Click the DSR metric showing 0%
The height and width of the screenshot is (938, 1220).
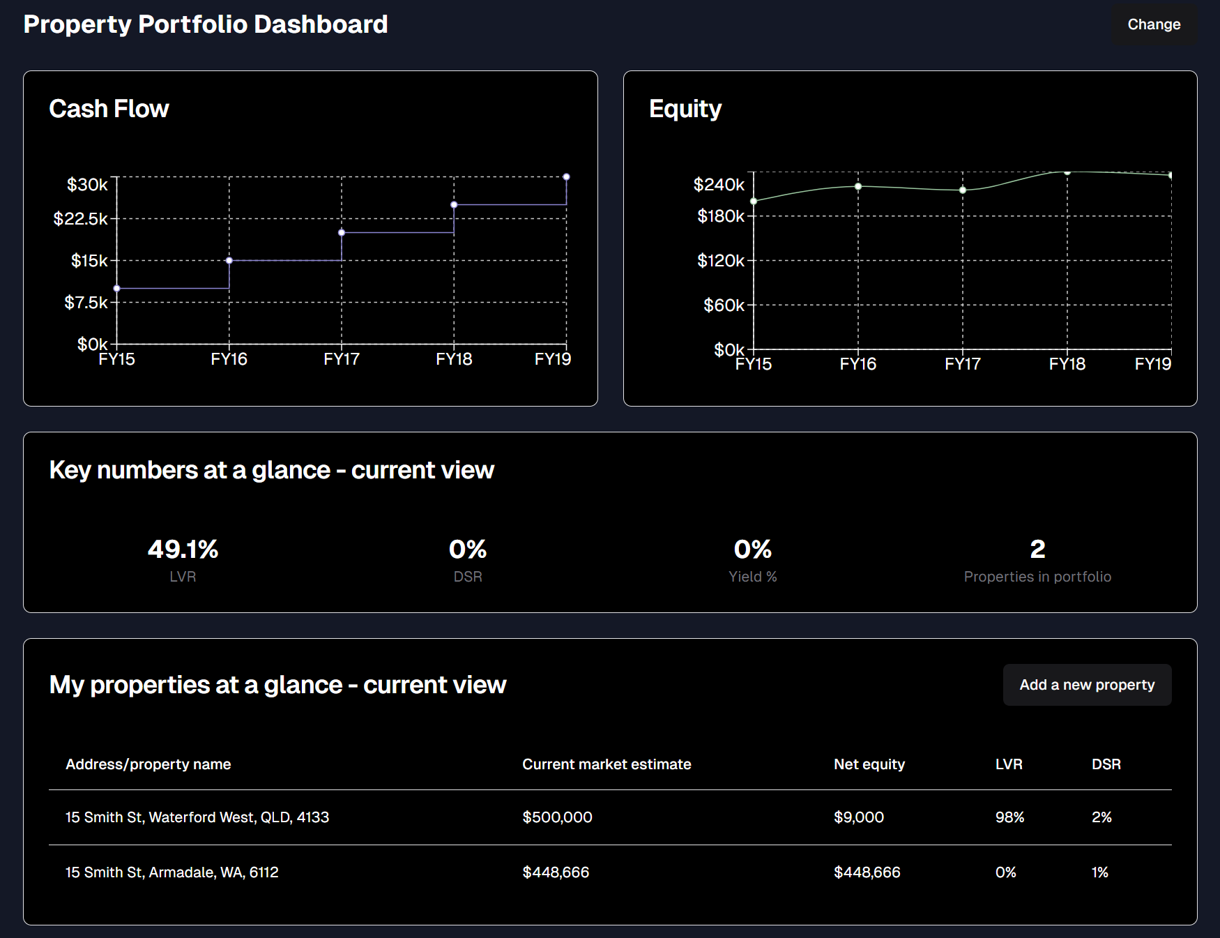tap(468, 549)
